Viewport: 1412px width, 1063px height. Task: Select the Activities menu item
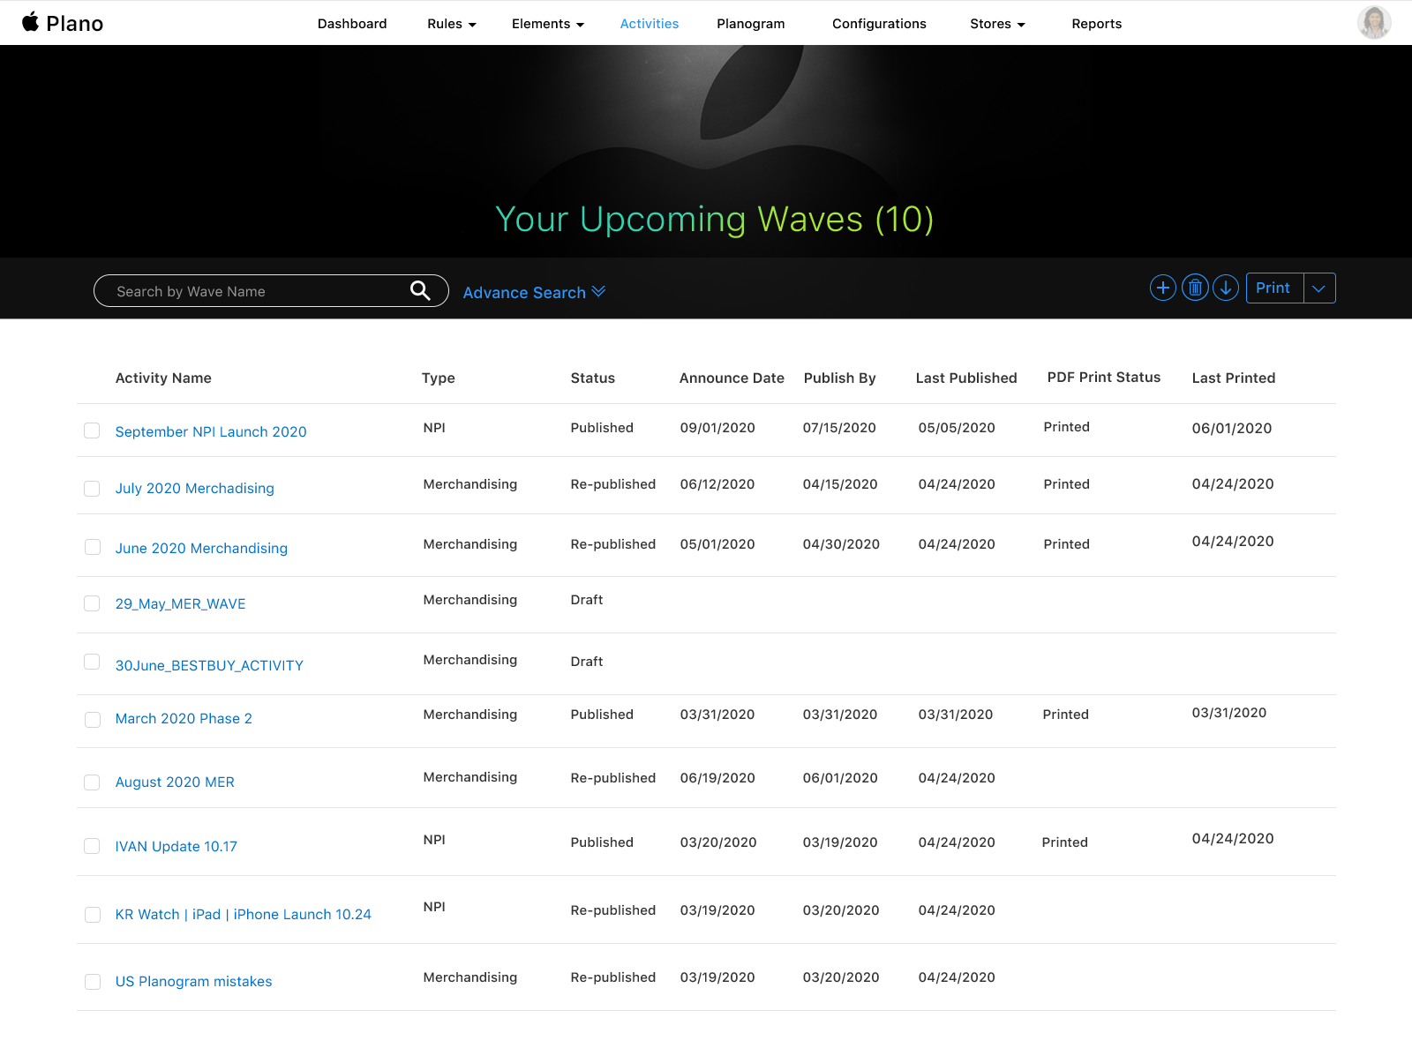pyautogui.click(x=650, y=24)
